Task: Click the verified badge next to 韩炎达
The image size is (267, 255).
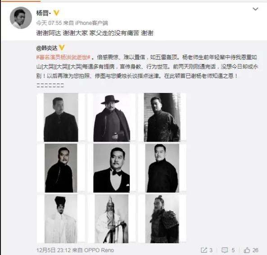Action: [x=62, y=48]
